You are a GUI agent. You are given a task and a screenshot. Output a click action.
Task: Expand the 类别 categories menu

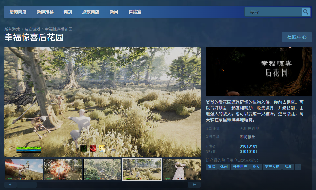(68, 12)
